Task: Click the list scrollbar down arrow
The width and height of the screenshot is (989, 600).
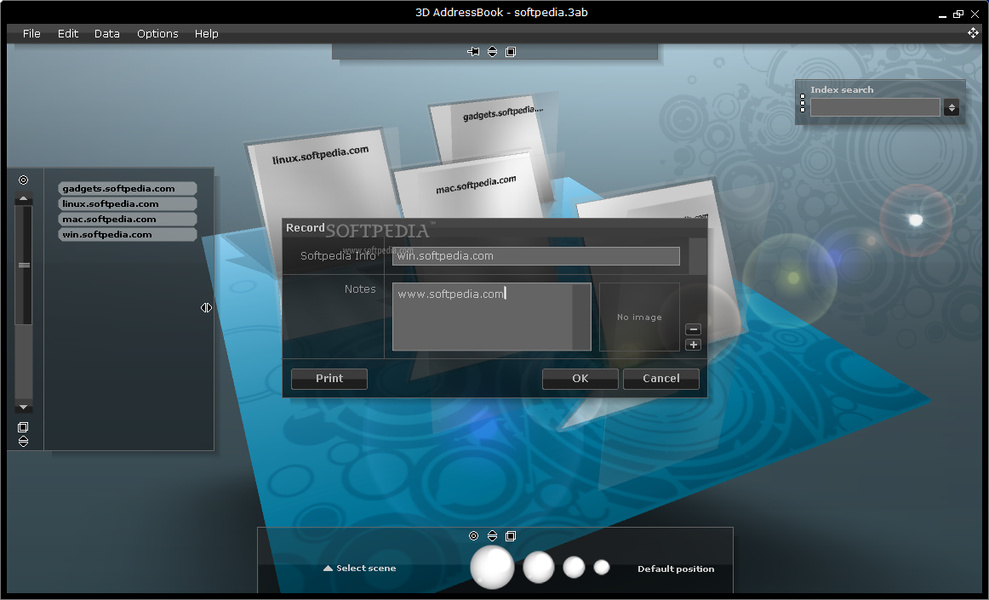Action: (x=23, y=408)
